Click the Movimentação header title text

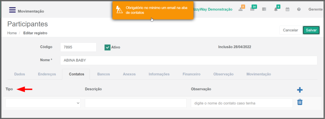(x=31, y=11)
